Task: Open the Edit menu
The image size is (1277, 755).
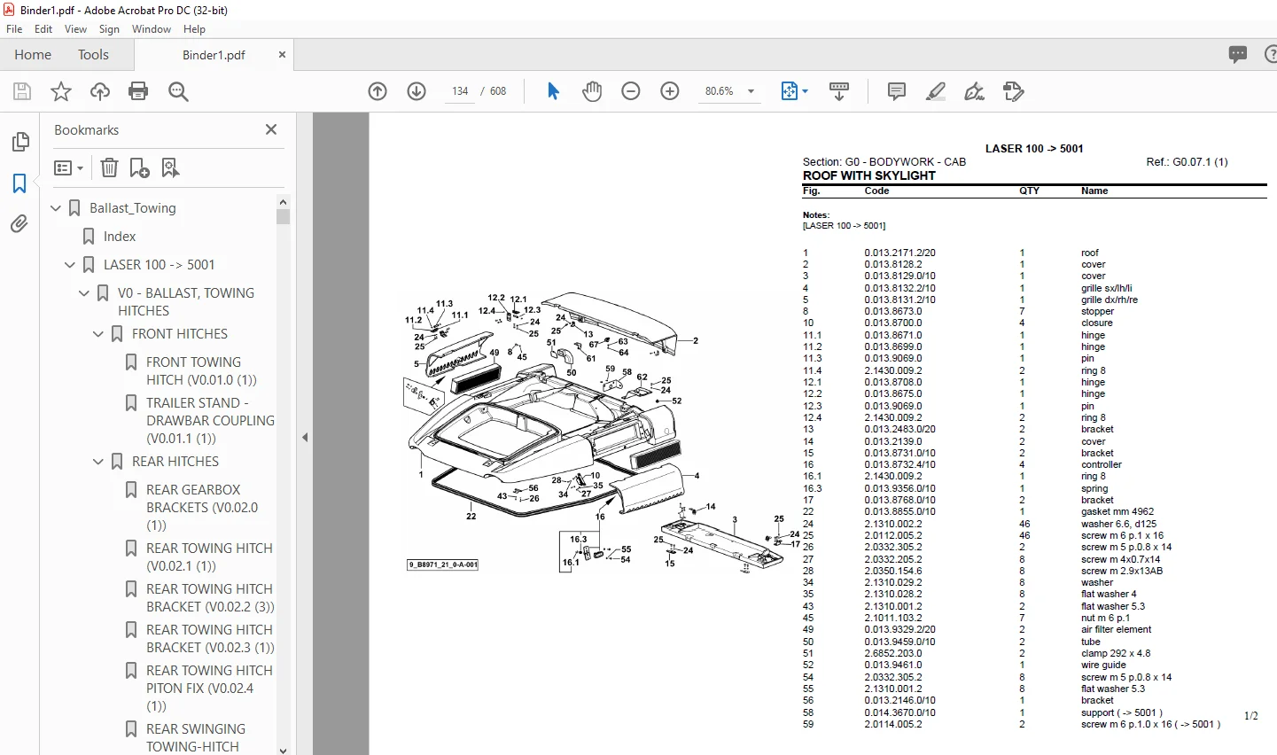Action: 43,29
